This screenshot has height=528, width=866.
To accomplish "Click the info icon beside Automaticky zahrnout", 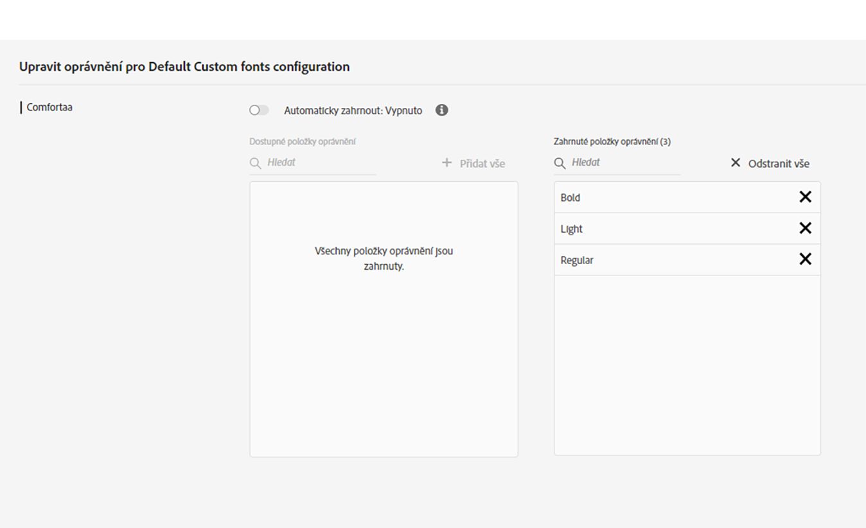I will [x=441, y=110].
